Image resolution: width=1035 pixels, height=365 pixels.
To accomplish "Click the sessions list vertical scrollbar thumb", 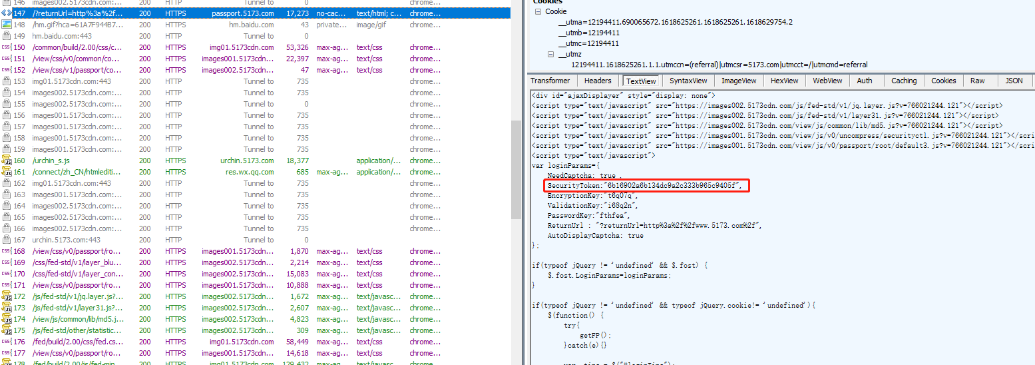I will coord(516,170).
